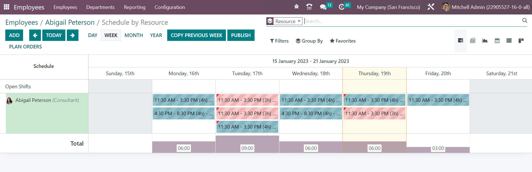Open the VoIP phone dialer icon
The width and height of the screenshot is (532, 172).
coord(309,7)
